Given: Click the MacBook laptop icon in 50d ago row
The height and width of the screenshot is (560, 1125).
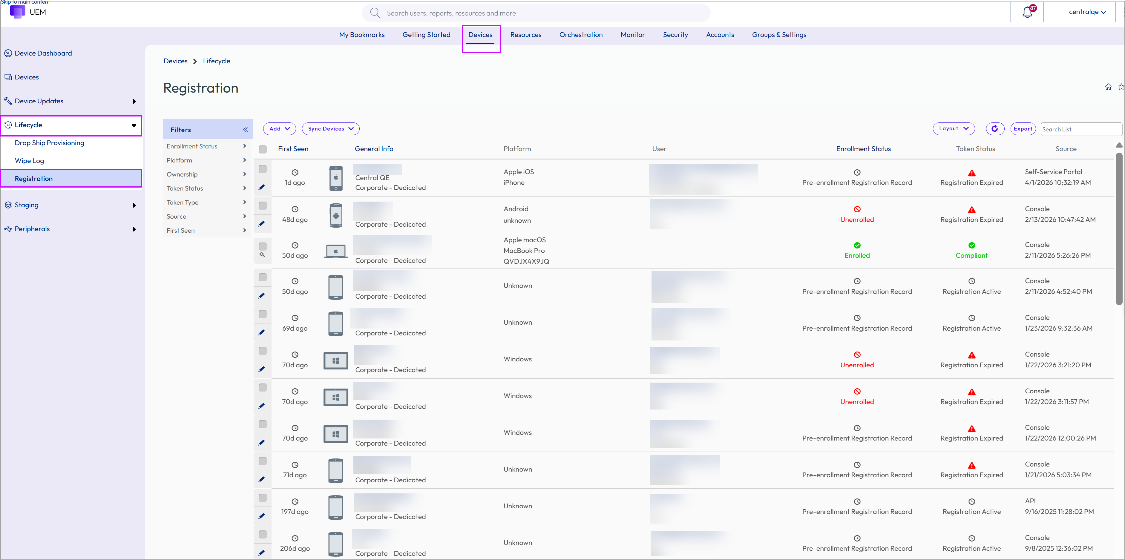Looking at the screenshot, I should point(336,251).
